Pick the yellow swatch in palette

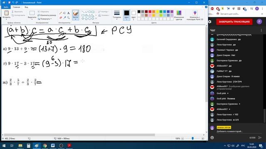[x=157, y=12]
